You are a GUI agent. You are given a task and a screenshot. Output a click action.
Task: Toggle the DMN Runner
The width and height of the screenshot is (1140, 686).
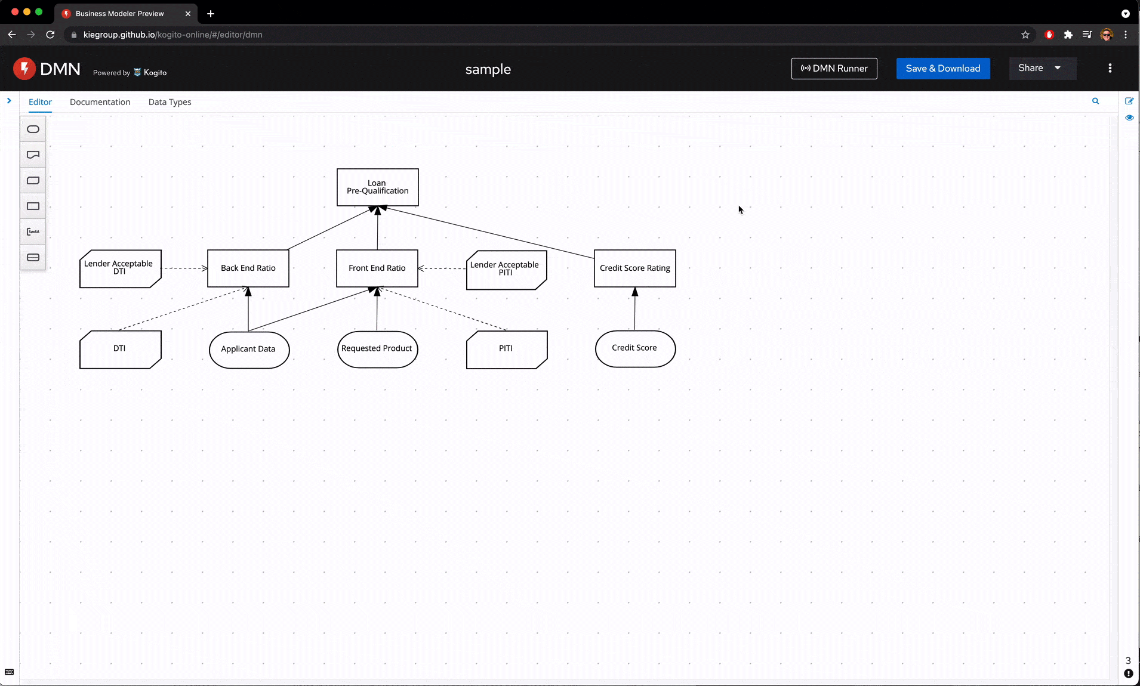(834, 69)
